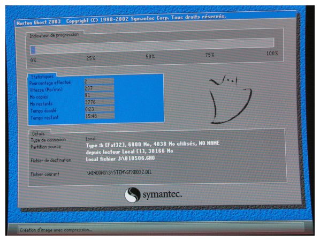The image size is (320, 241).
Task: Click the Symantec yin-yang logo icon
Action: pos(133,195)
